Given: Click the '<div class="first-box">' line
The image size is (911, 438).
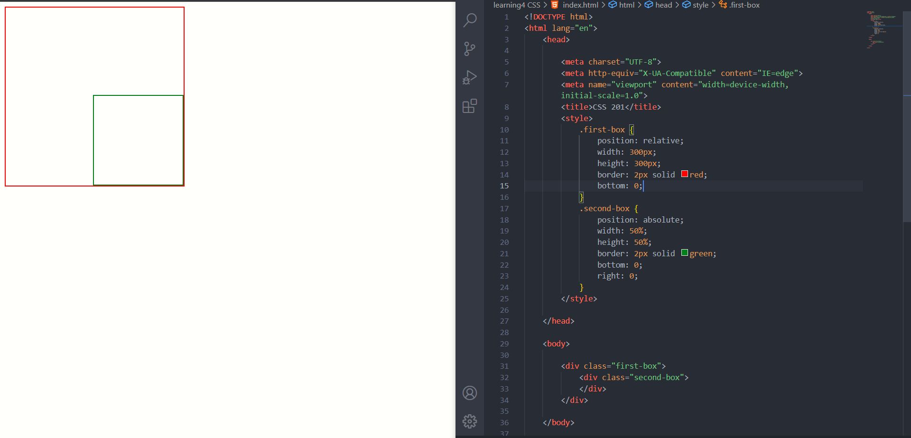Looking at the screenshot, I should click(614, 366).
